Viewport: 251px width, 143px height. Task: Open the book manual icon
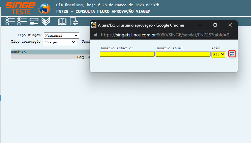click(62, 22)
